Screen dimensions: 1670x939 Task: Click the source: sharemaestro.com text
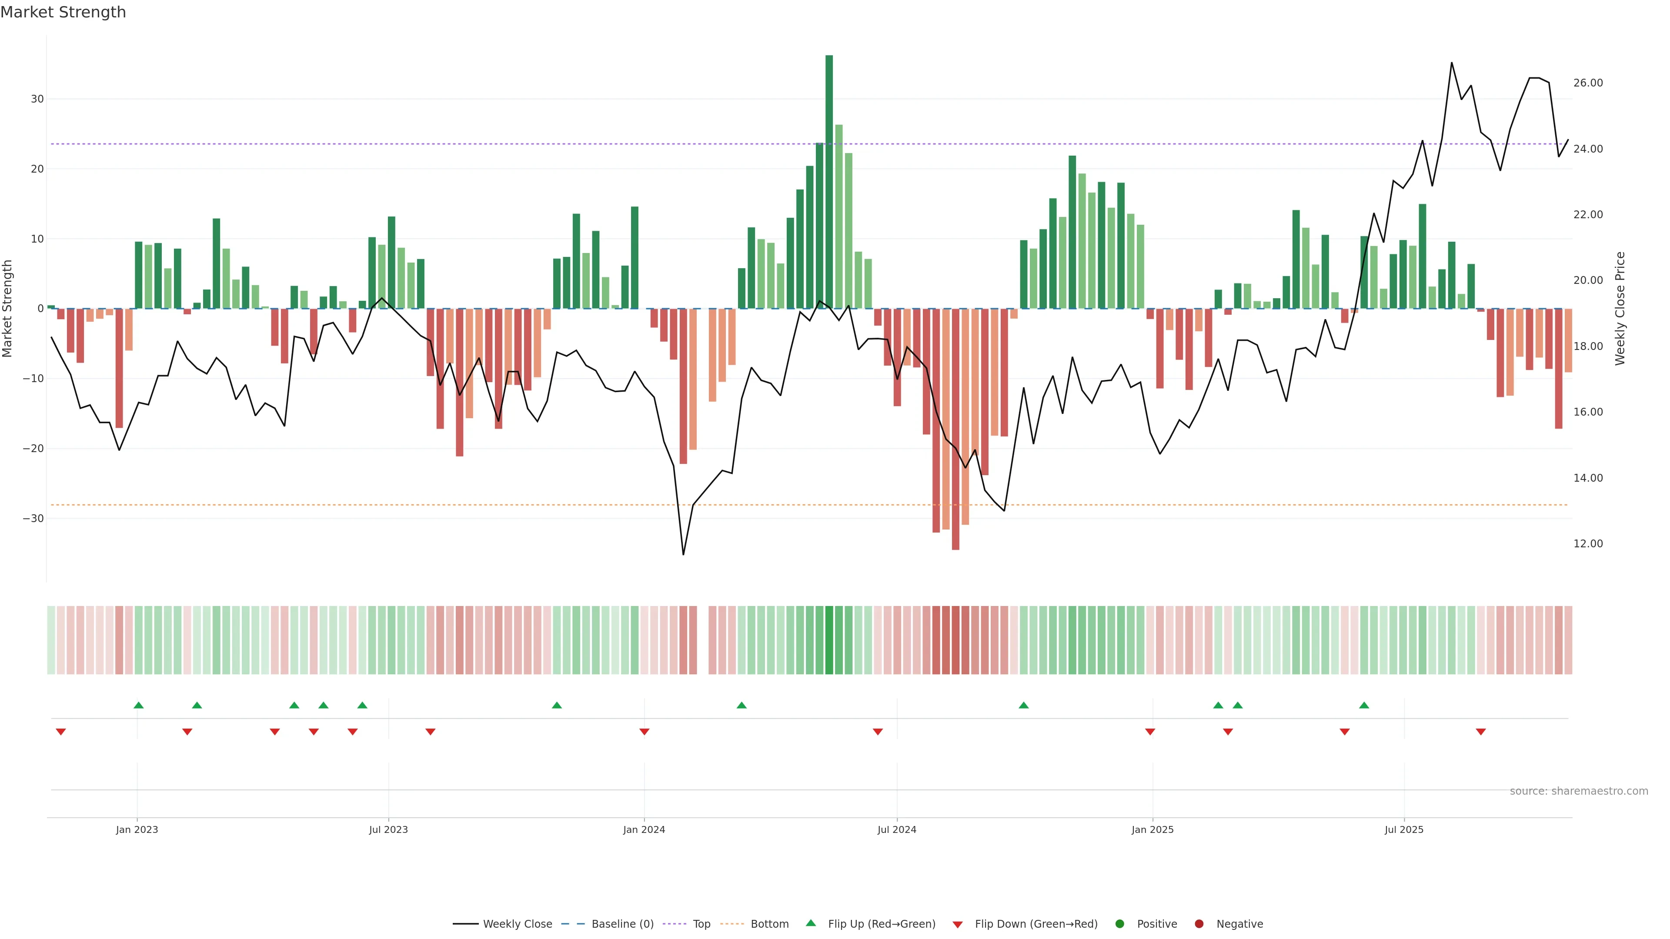coord(1579,791)
